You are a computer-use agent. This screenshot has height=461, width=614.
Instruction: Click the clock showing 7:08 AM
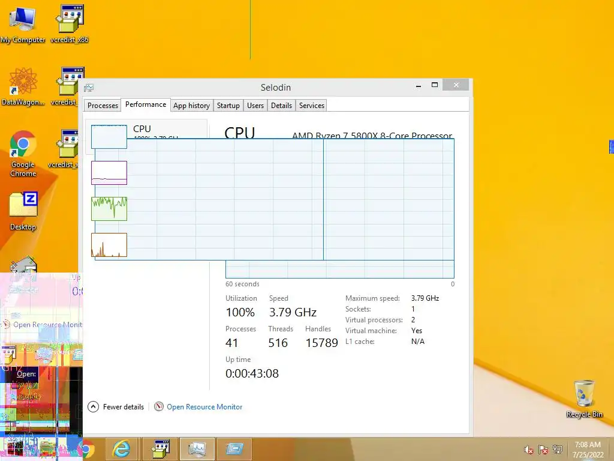[x=588, y=449]
